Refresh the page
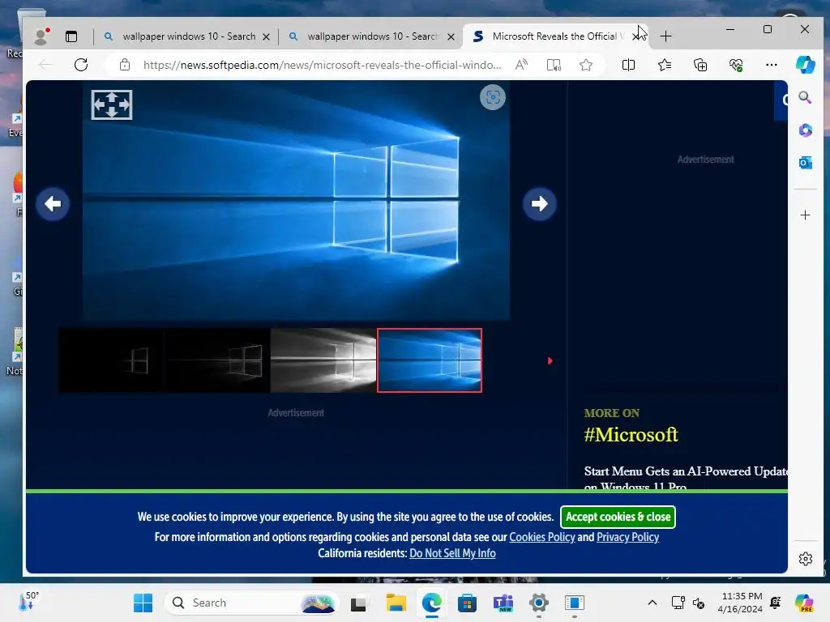The width and height of the screenshot is (830, 622). [81, 65]
